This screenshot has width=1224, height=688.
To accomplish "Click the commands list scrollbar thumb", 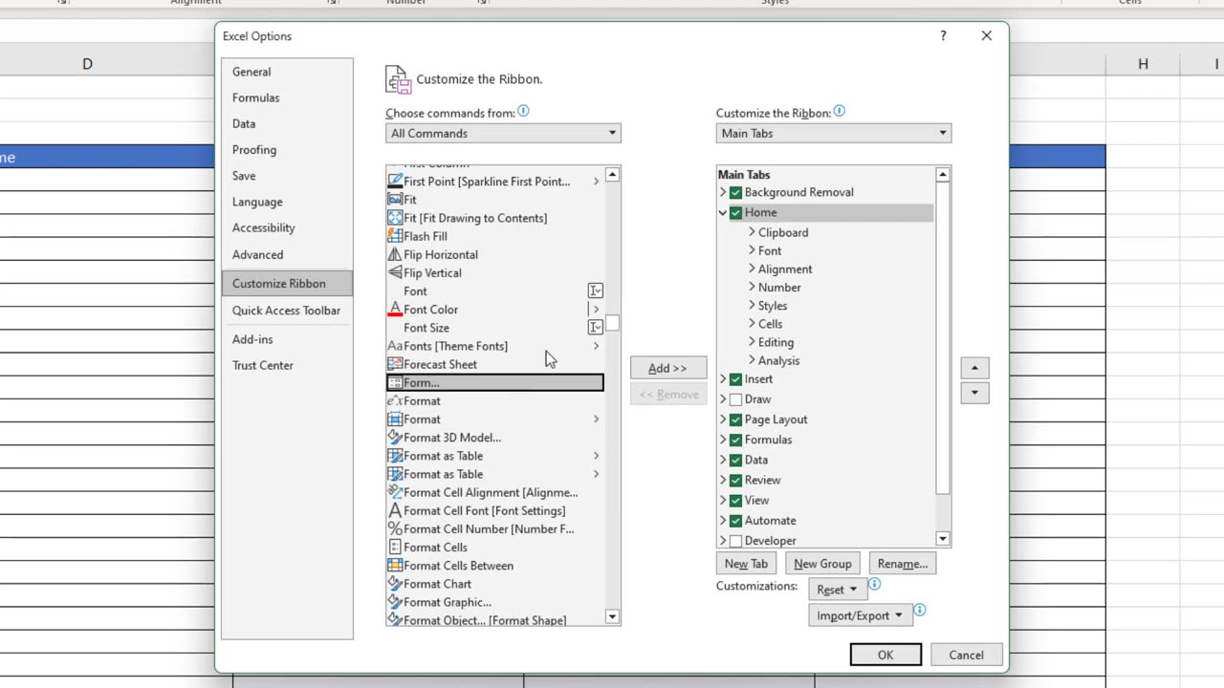I will 613,323.
